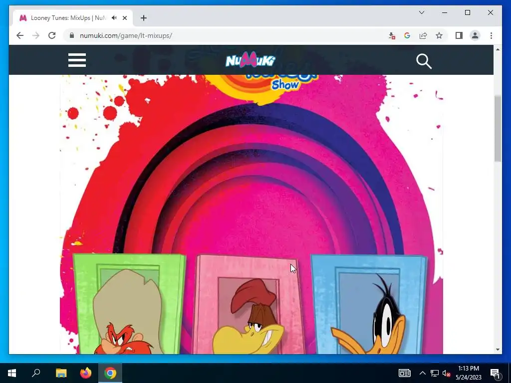
Task: Close the Looney Tunes MixUps tab
Action: (x=124, y=18)
